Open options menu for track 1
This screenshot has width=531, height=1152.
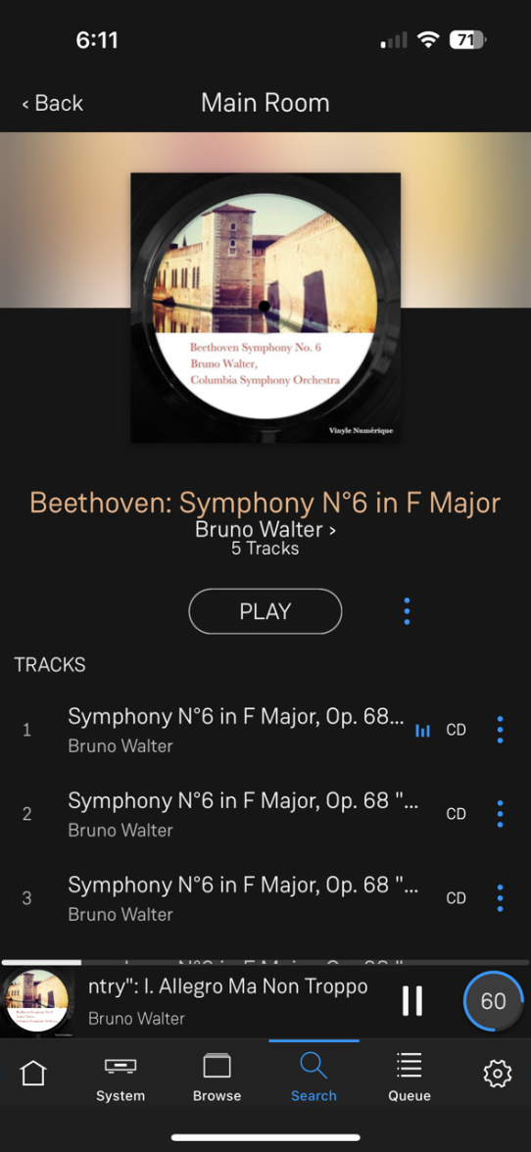(x=501, y=730)
